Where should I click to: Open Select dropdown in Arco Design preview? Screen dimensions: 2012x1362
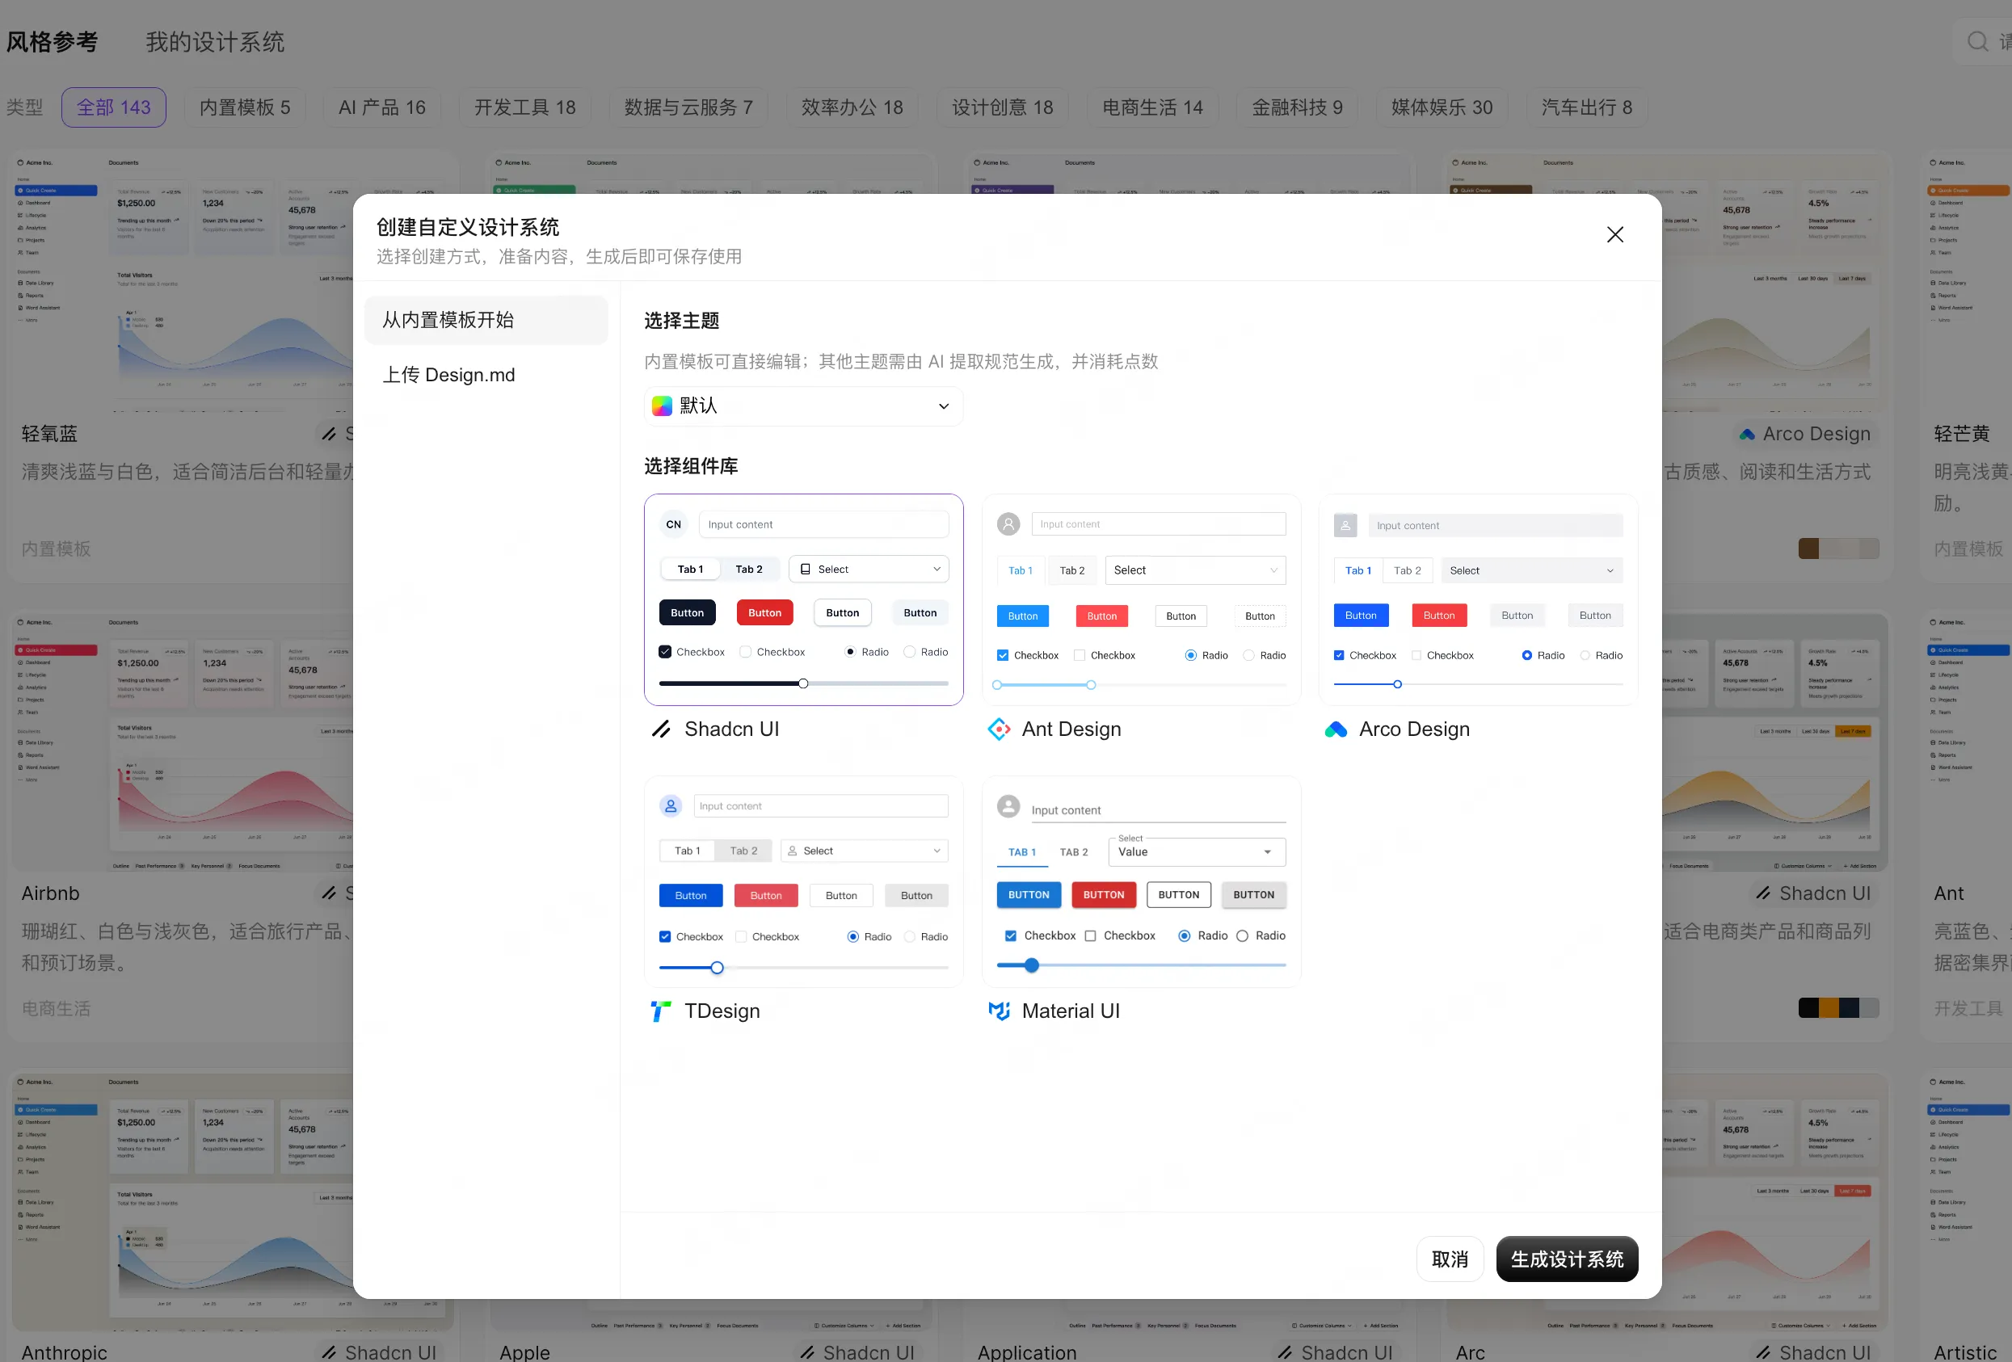[x=1531, y=570]
